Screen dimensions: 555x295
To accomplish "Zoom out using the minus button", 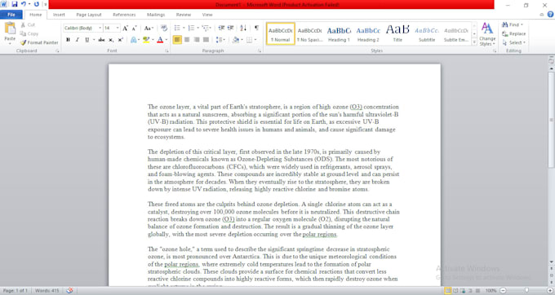I will (x=504, y=290).
